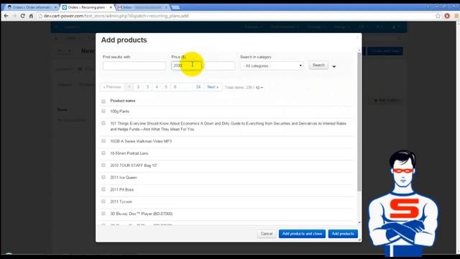
Task: Click the 2011 Ice Queen product name
Action: (124, 178)
